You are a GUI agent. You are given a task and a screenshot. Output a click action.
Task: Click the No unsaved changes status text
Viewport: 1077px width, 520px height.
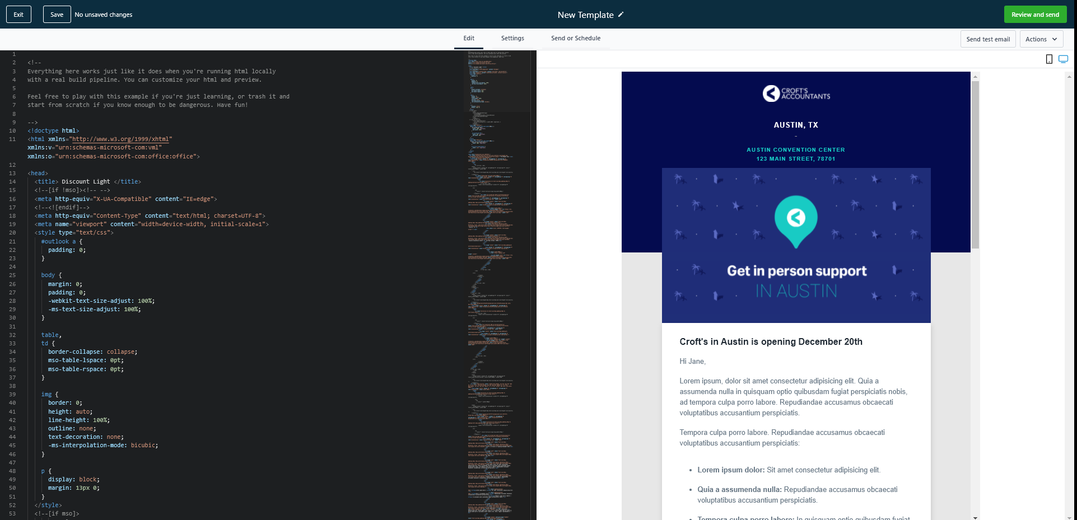pyautogui.click(x=104, y=15)
